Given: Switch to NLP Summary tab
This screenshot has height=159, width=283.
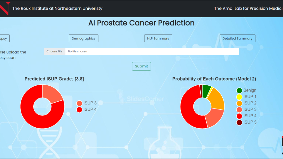Looking at the screenshot, I should [158, 38].
